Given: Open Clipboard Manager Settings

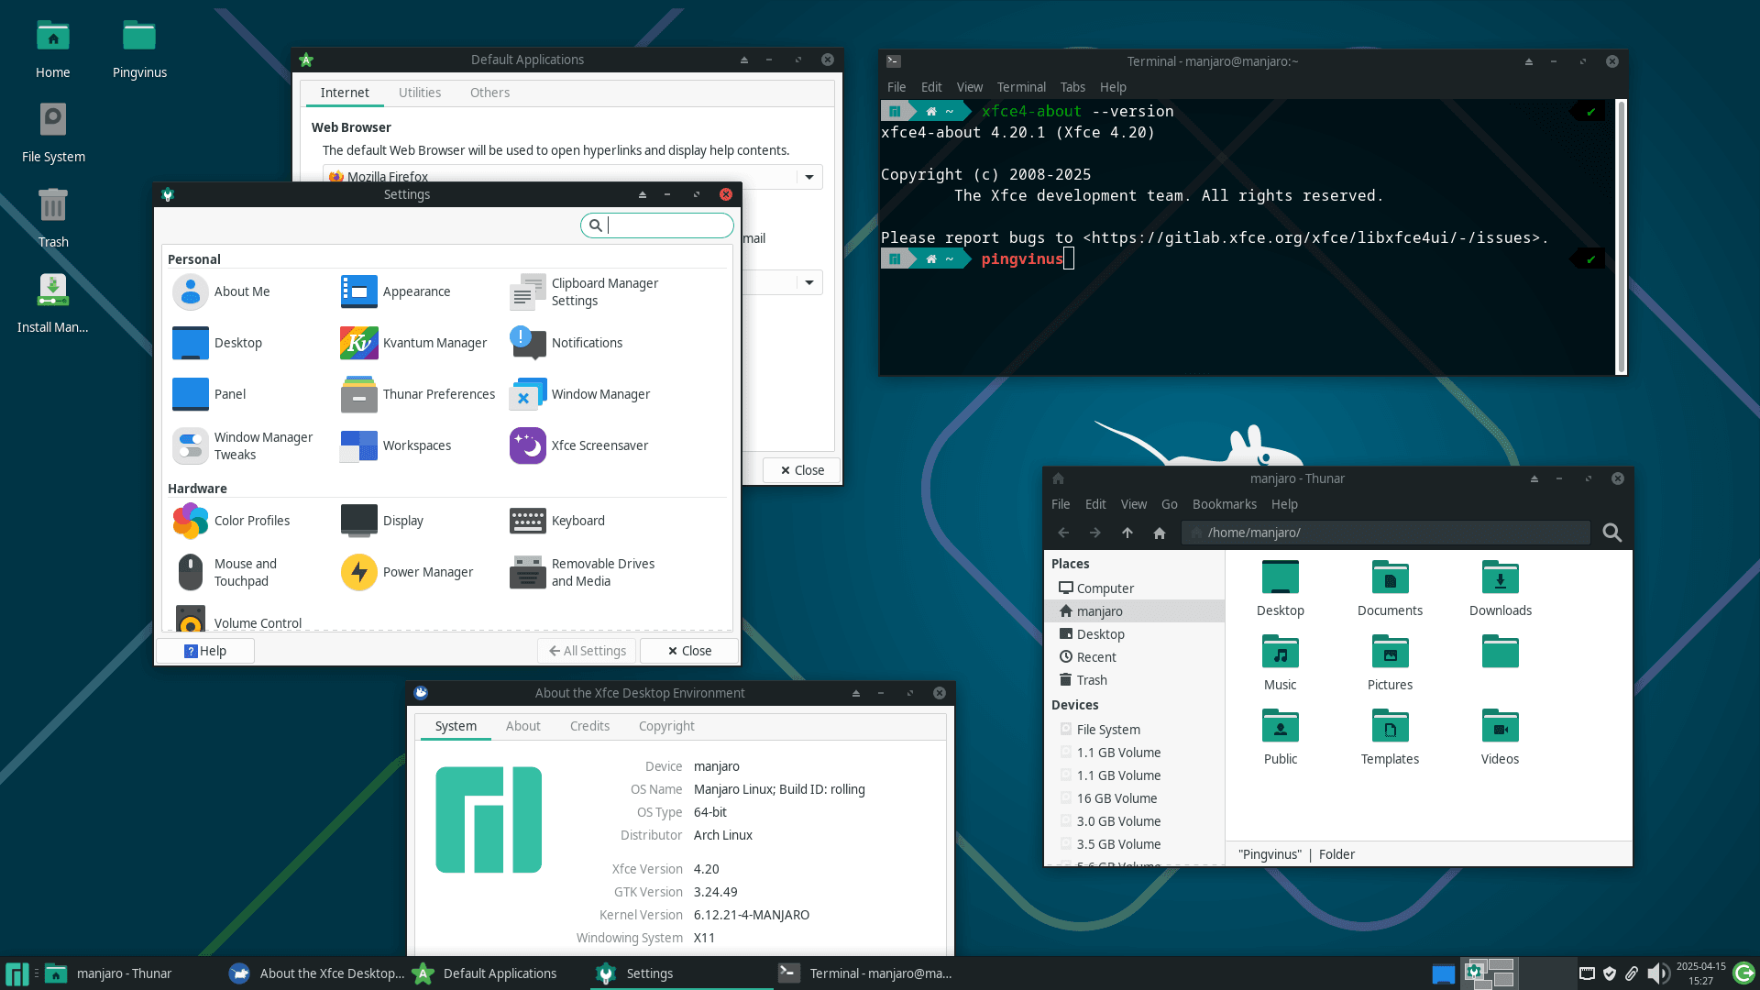Looking at the screenshot, I should pyautogui.click(x=527, y=291).
